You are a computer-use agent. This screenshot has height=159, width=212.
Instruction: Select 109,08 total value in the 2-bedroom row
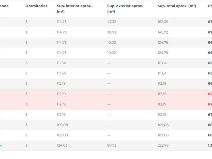(x=163, y=135)
